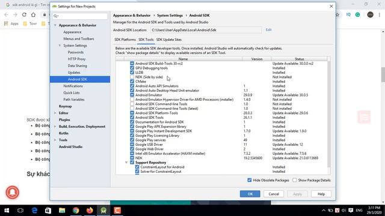Click the IQ extension icon in Chrome
Image resolution: width=385 pixels, height=216 pixels.
tap(348, 14)
